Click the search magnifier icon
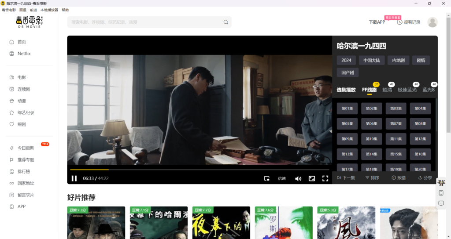 pyautogui.click(x=226, y=22)
